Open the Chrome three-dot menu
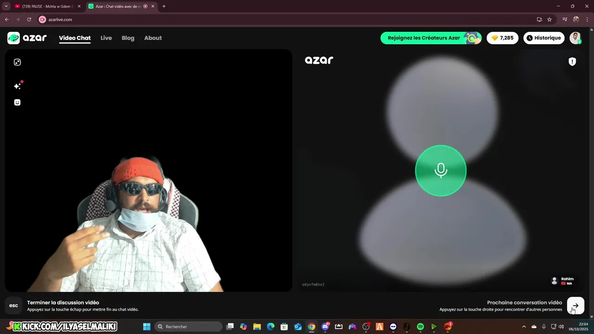This screenshot has width=594, height=334. pos(587,19)
